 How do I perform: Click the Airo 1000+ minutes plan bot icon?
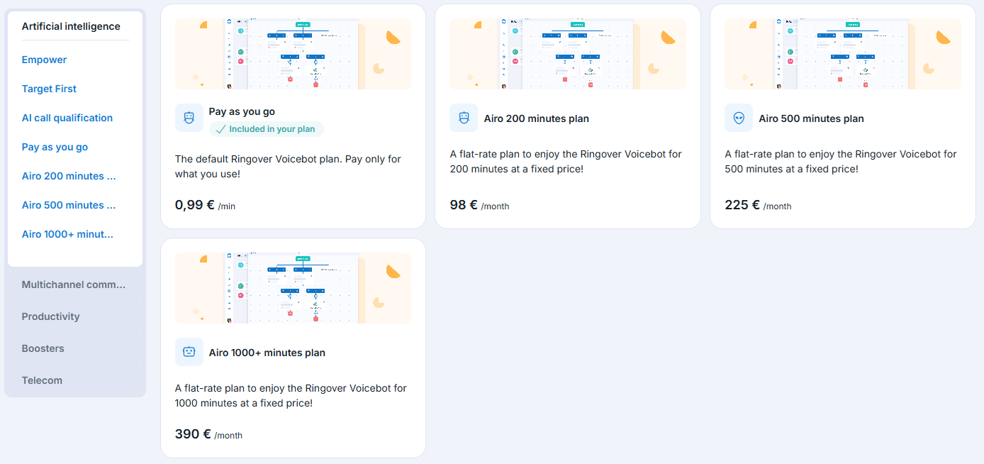pyautogui.click(x=189, y=352)
